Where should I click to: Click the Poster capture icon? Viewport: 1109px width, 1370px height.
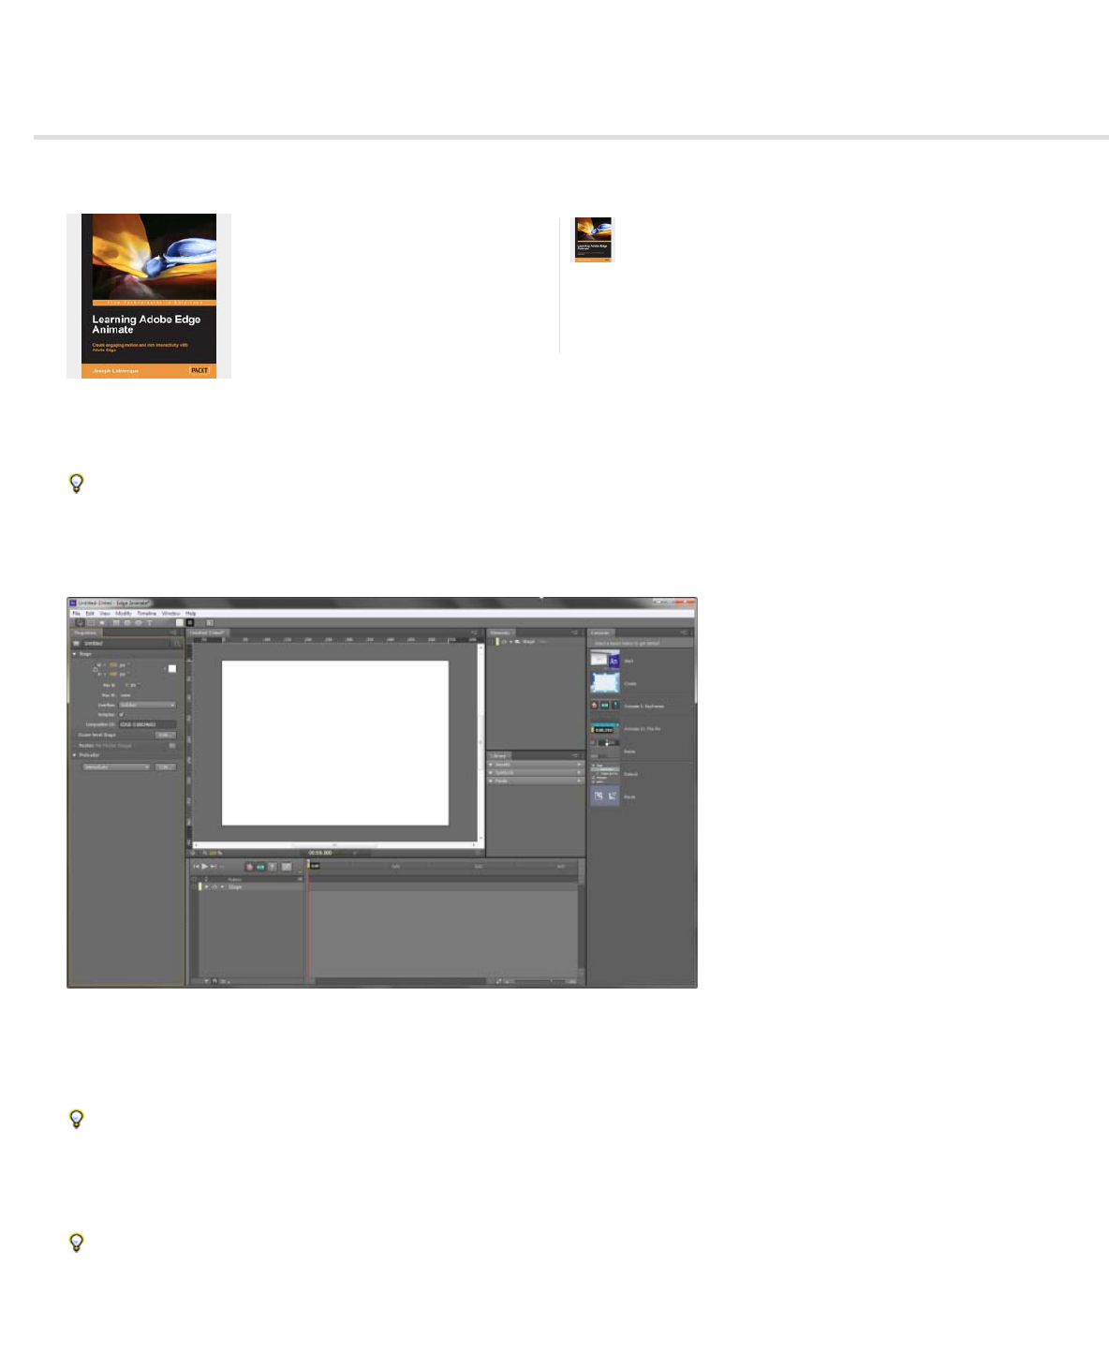172,745
